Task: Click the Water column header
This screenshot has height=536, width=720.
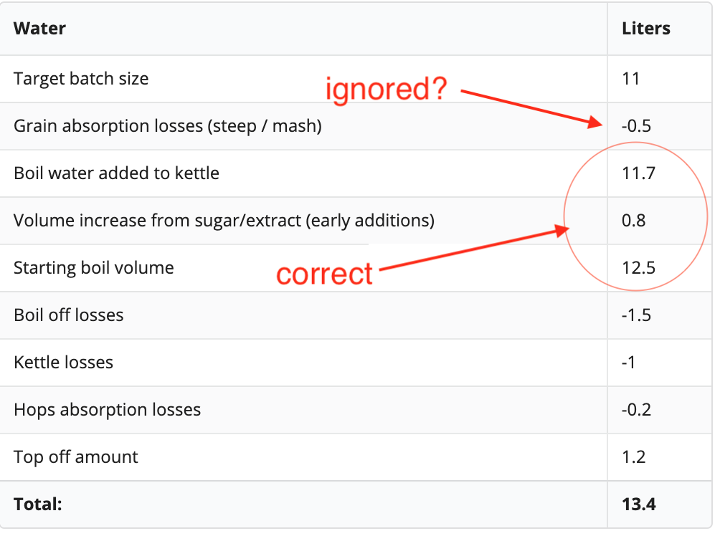Action: pos(39,29)
